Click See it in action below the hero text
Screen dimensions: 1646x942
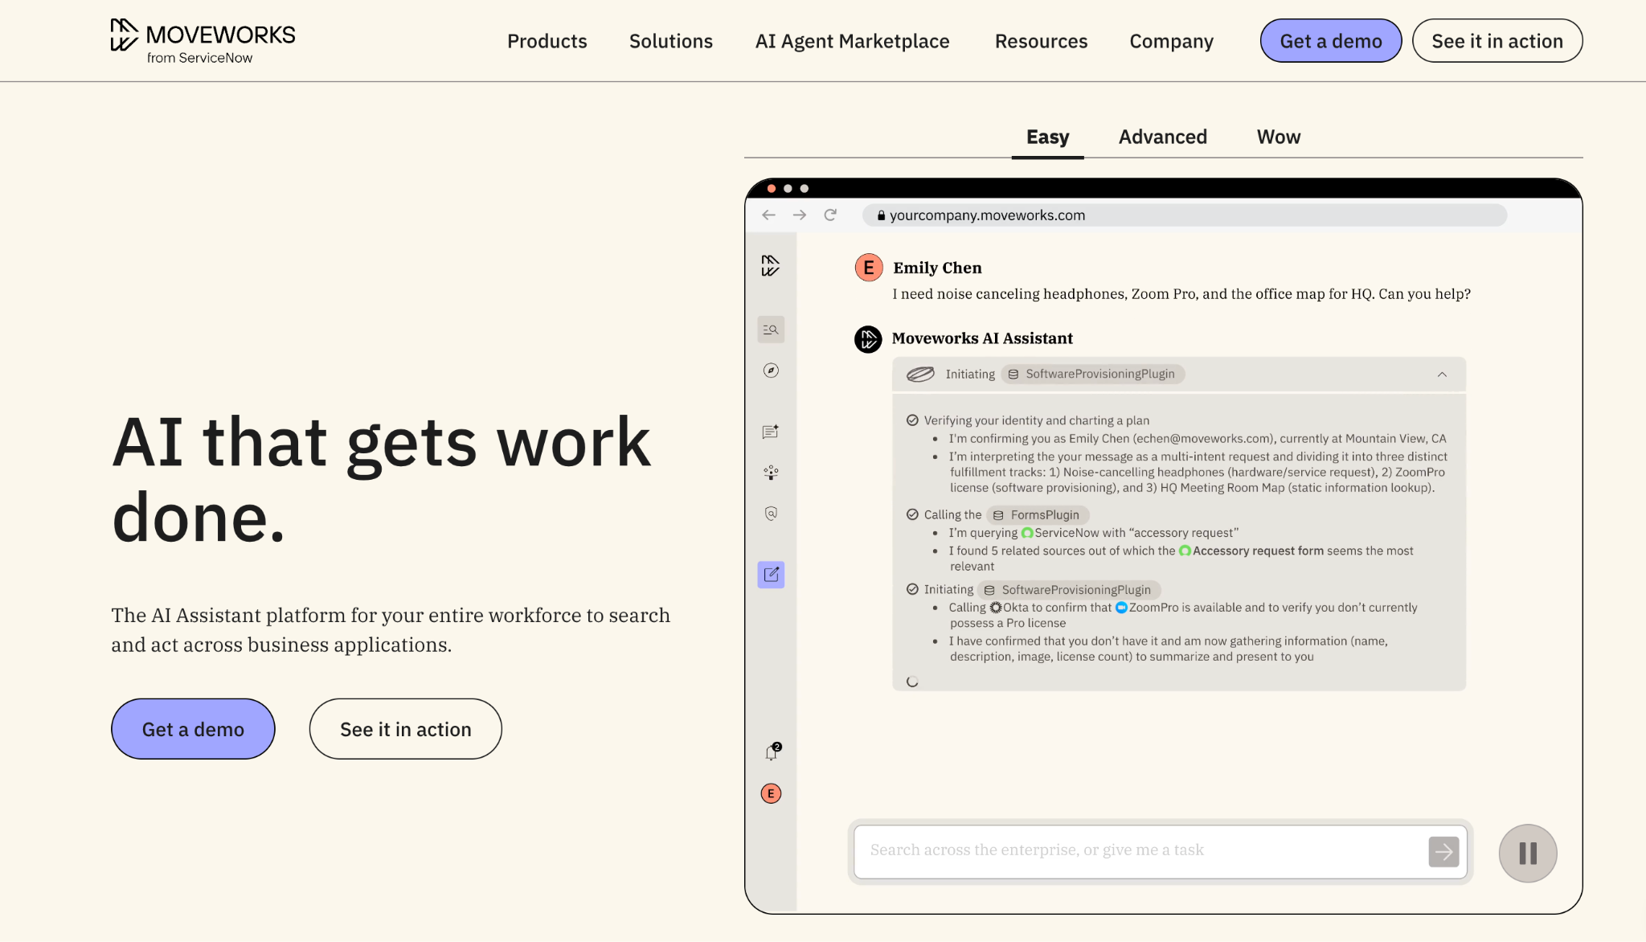(406, 729)
